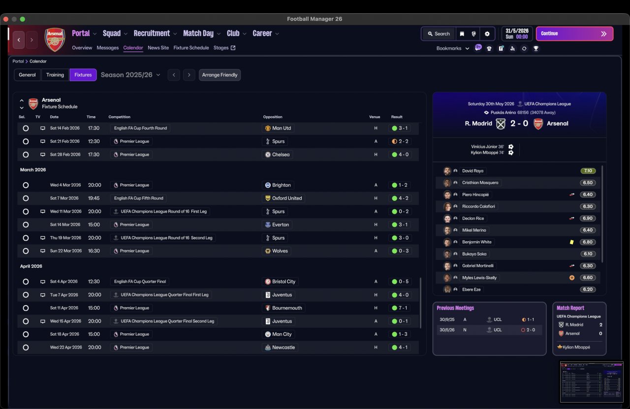Select the radio for the Brighton fixture
The image size is (630, 409).
pyautogui.click(x=26, y=185)
